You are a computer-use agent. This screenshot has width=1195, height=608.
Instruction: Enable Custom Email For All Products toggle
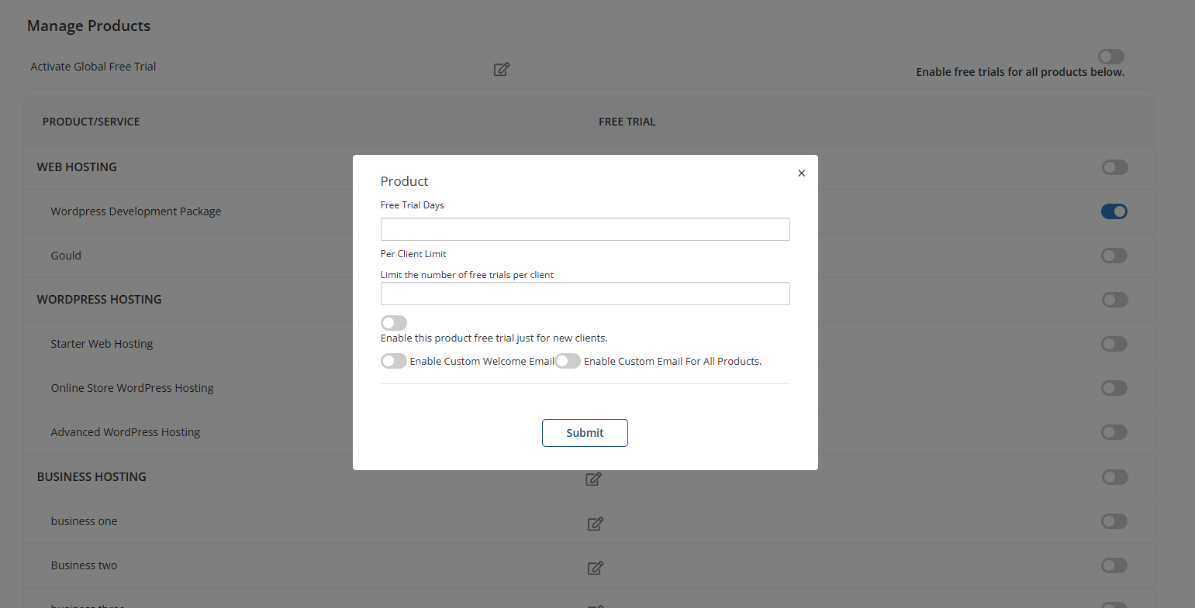click(x=568, y=361)
